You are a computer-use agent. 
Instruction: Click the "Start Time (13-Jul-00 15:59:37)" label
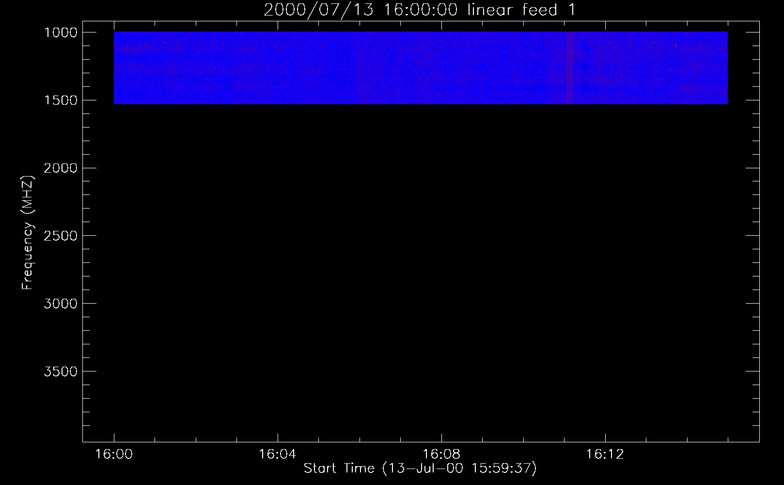(x=420, y=468)
